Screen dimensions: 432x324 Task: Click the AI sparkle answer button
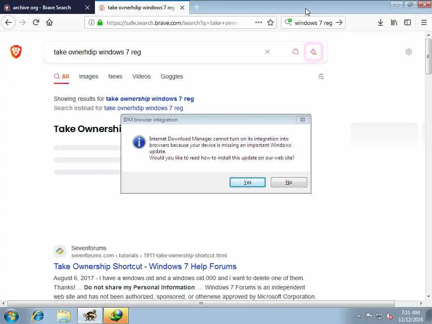[313, 52]
